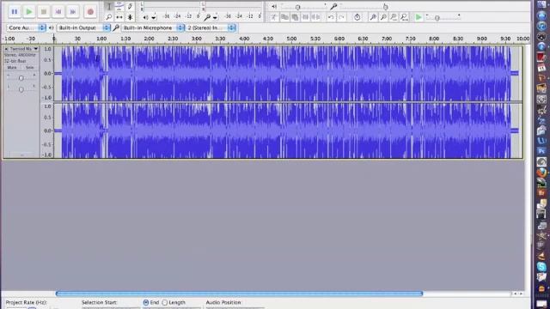Start playback with the green Play button
Screen dimensions: 550x309
pos(29,11)
